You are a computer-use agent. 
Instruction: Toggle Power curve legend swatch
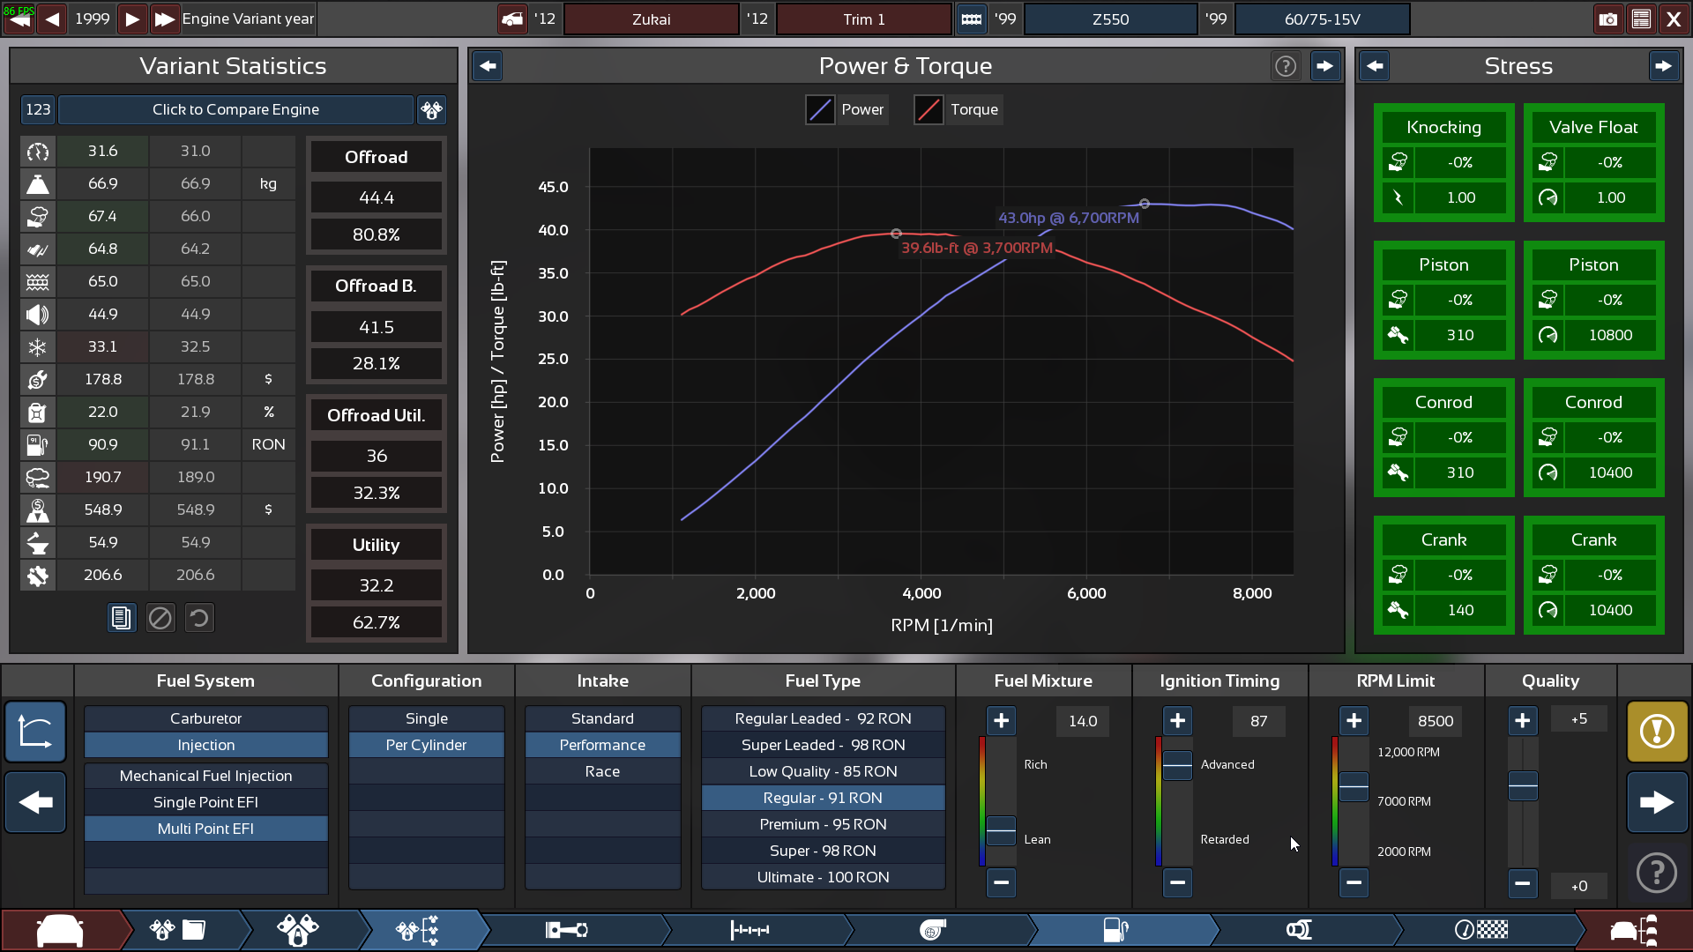point(820,109)
